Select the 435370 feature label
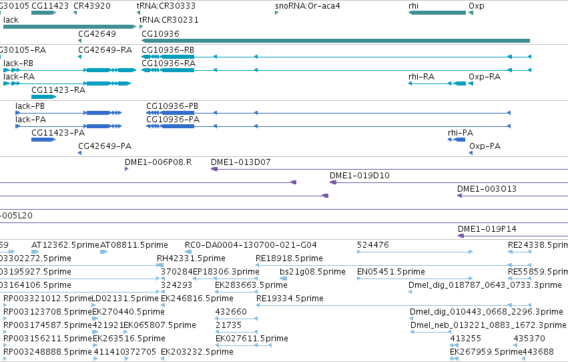 pos(529,339)
